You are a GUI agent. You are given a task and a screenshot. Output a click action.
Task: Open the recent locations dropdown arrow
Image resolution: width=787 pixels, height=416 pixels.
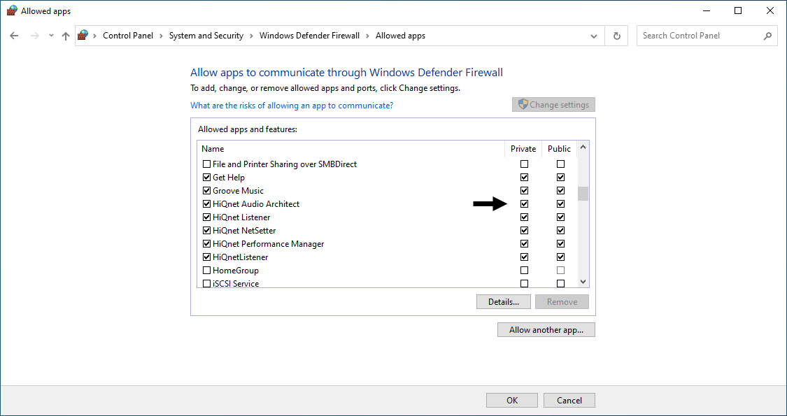click(x=50, y=36)
